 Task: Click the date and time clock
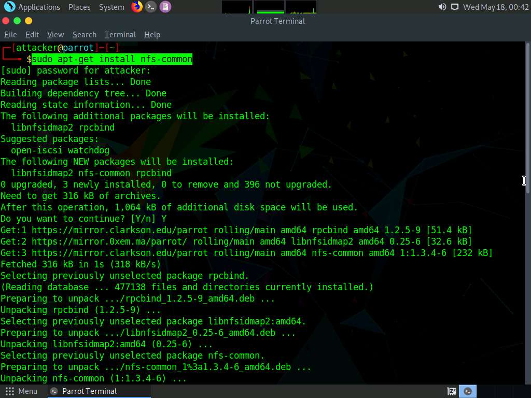(x=495, y=7)
